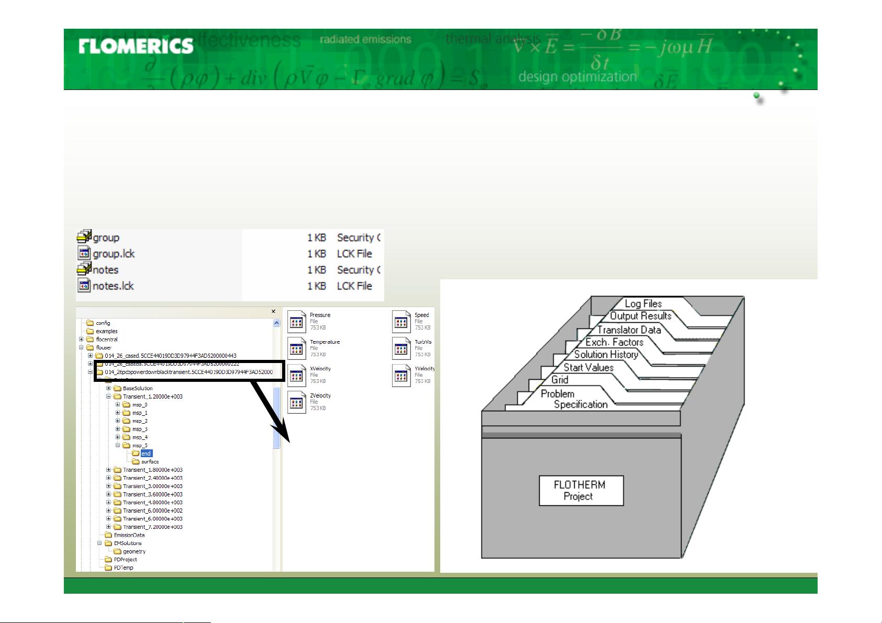Click the PDTemp folder icon
Screen dimensions: 882x623
click(108, 568)
